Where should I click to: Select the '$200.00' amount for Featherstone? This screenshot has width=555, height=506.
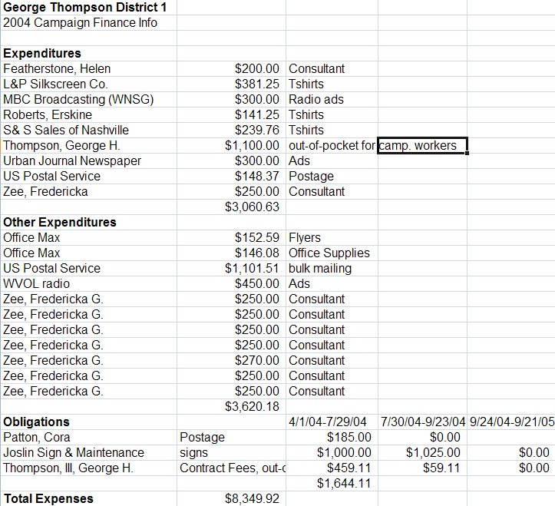click(x=232, y=68)
